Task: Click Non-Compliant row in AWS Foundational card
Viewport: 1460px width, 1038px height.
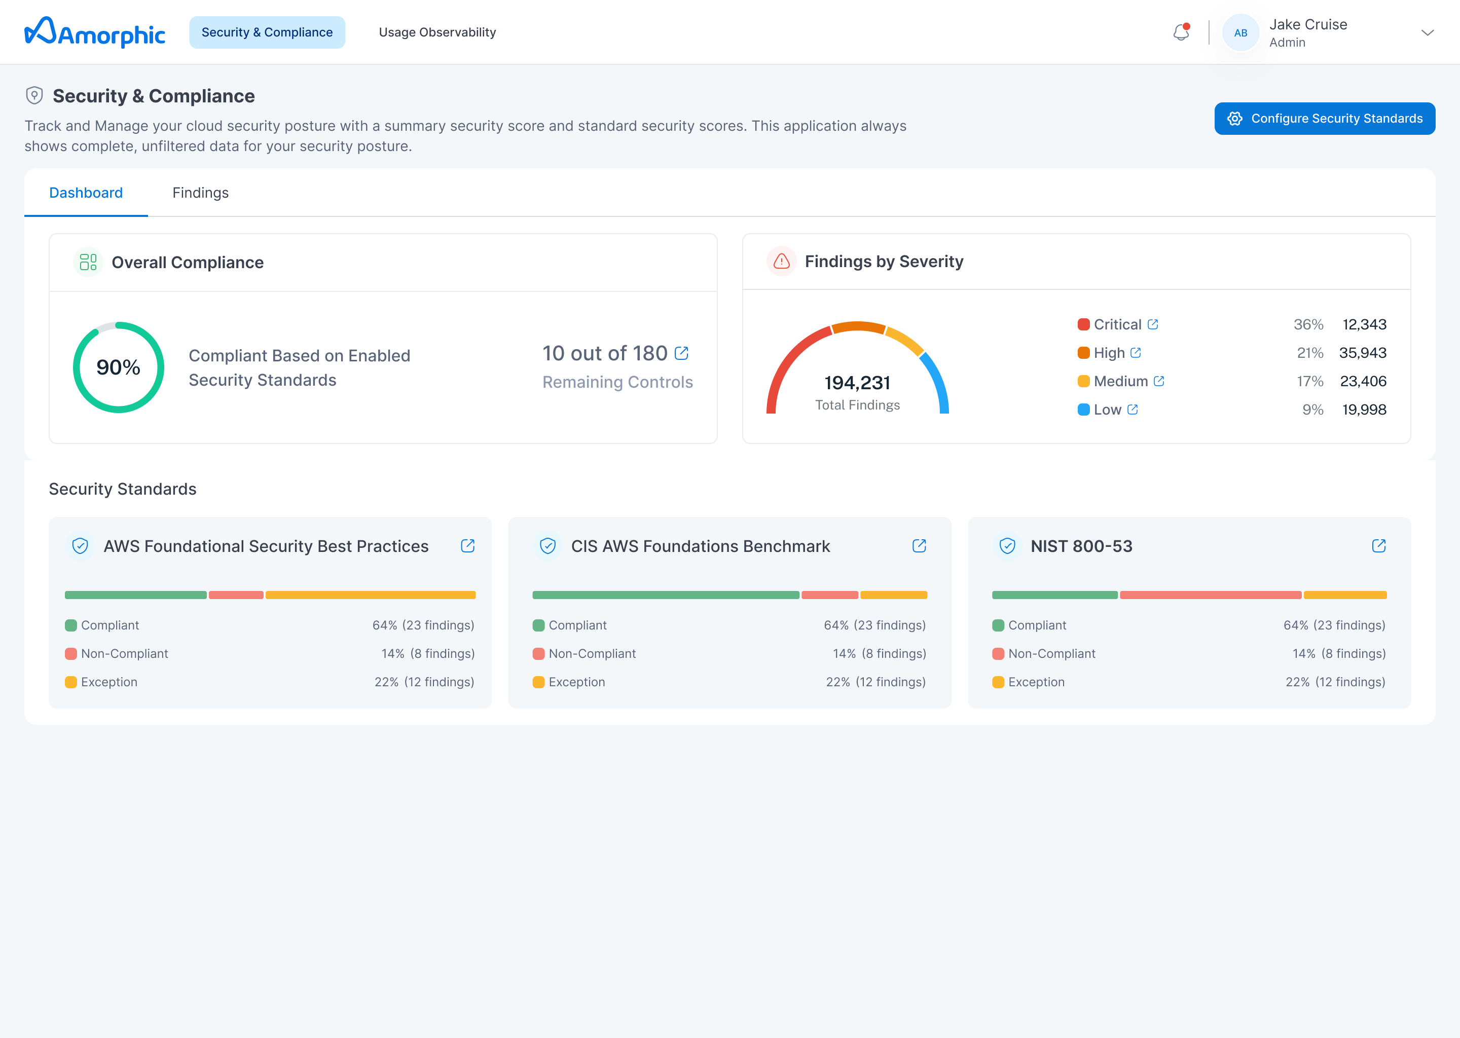Action: coord(270,653)
